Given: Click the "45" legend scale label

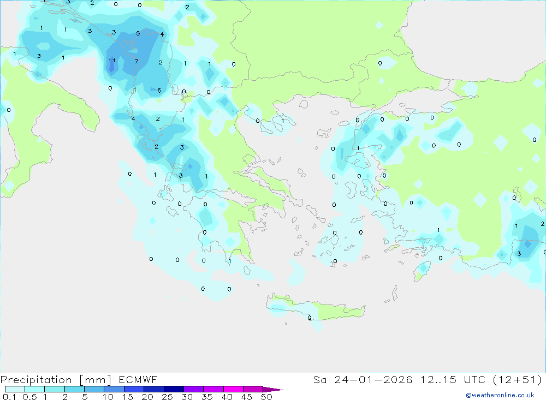Looking at the screenshot, I should click(x=247, y=397).
